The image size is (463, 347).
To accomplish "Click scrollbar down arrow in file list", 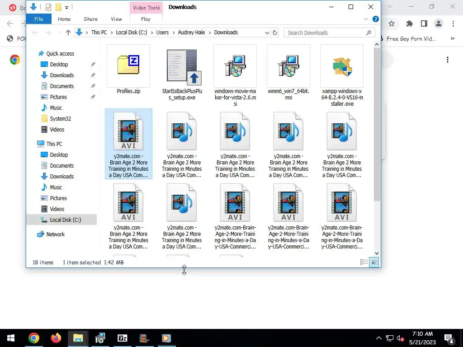I will (377, 253).
